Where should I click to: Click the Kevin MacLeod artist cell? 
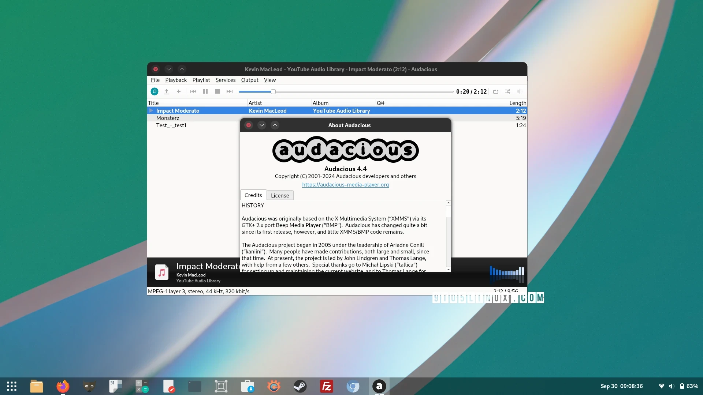pyautogui.click(x=268, y=111)
